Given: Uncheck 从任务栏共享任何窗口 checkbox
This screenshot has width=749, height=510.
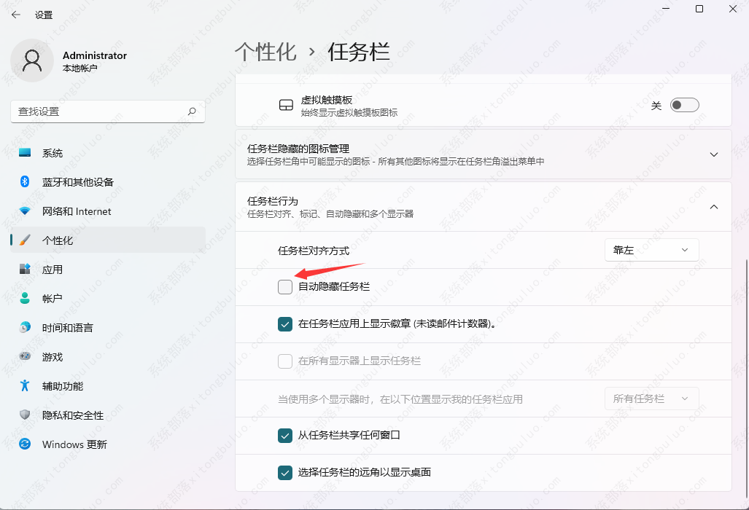Looking at the screenshot, I should (x=285, y=436).
